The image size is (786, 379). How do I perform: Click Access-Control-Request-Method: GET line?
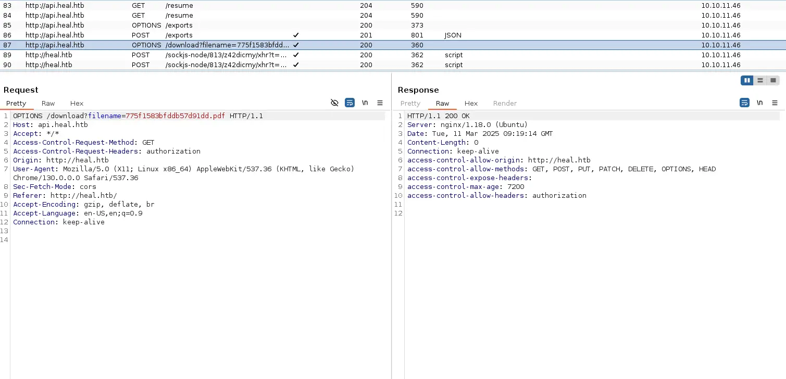pos(84,143)
